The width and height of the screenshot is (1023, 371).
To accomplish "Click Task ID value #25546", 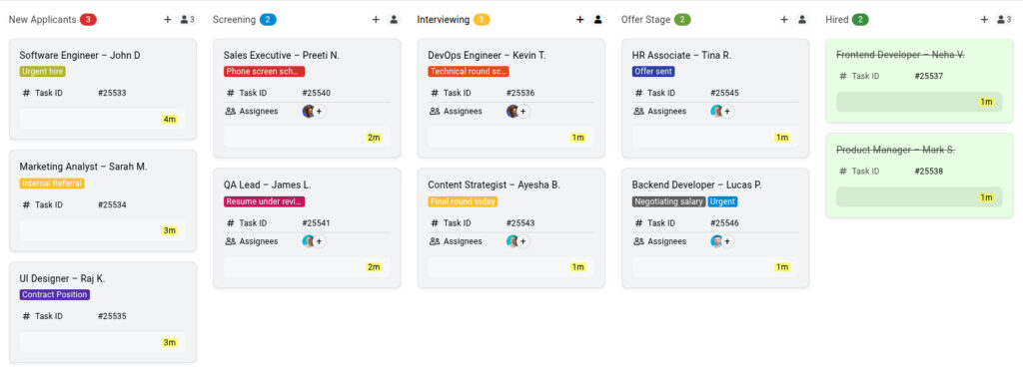I will coord(725,223).
